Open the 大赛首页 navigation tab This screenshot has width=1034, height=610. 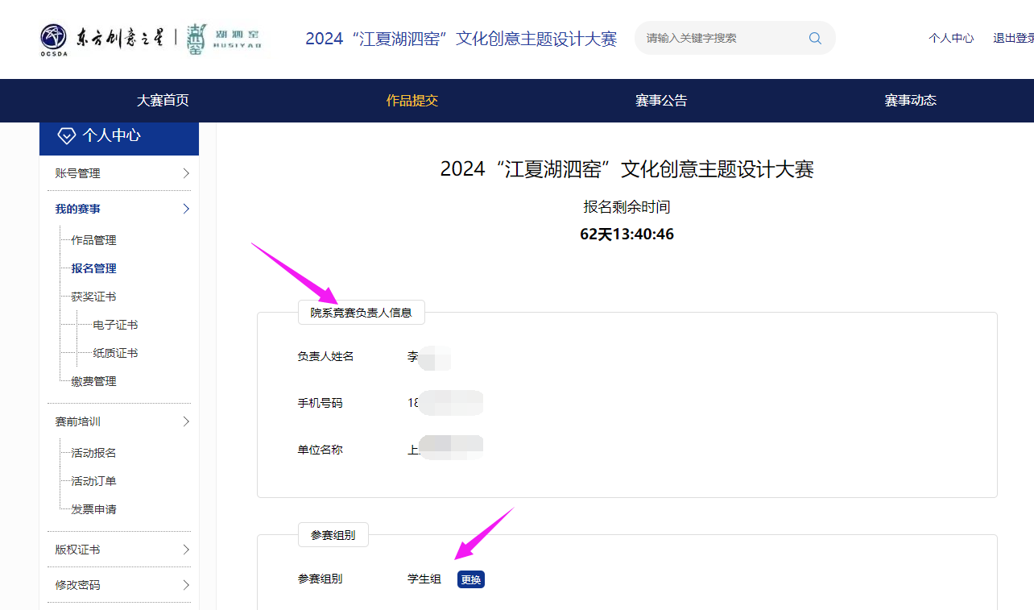coord(163,101)
